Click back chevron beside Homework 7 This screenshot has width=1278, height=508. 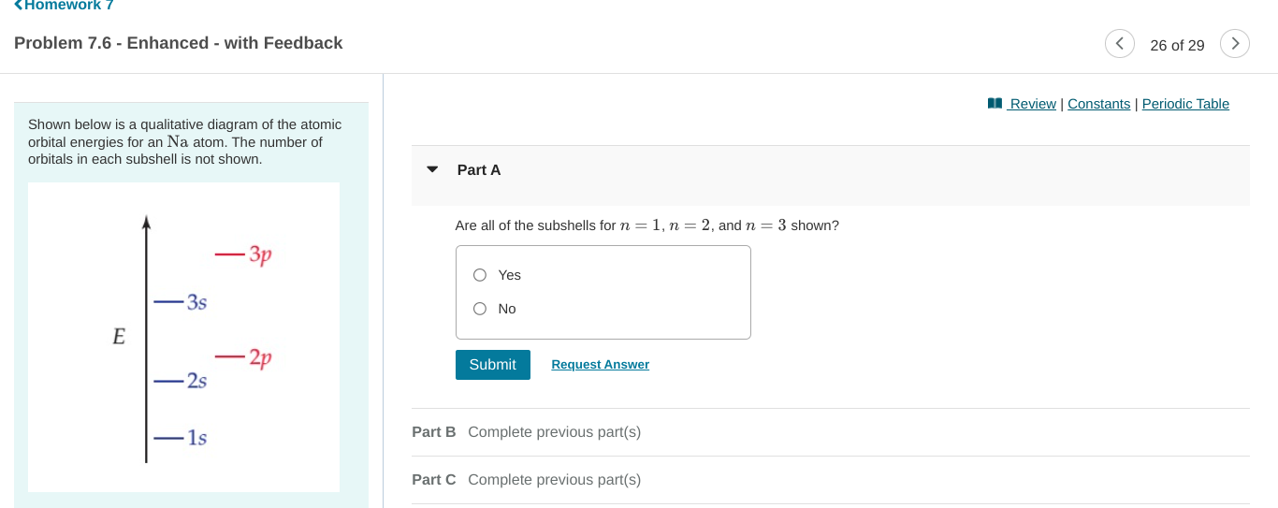19,6
